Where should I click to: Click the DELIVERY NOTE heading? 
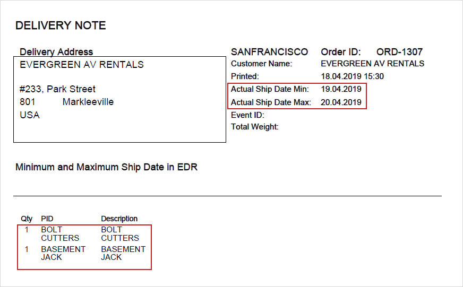point(61,25)
